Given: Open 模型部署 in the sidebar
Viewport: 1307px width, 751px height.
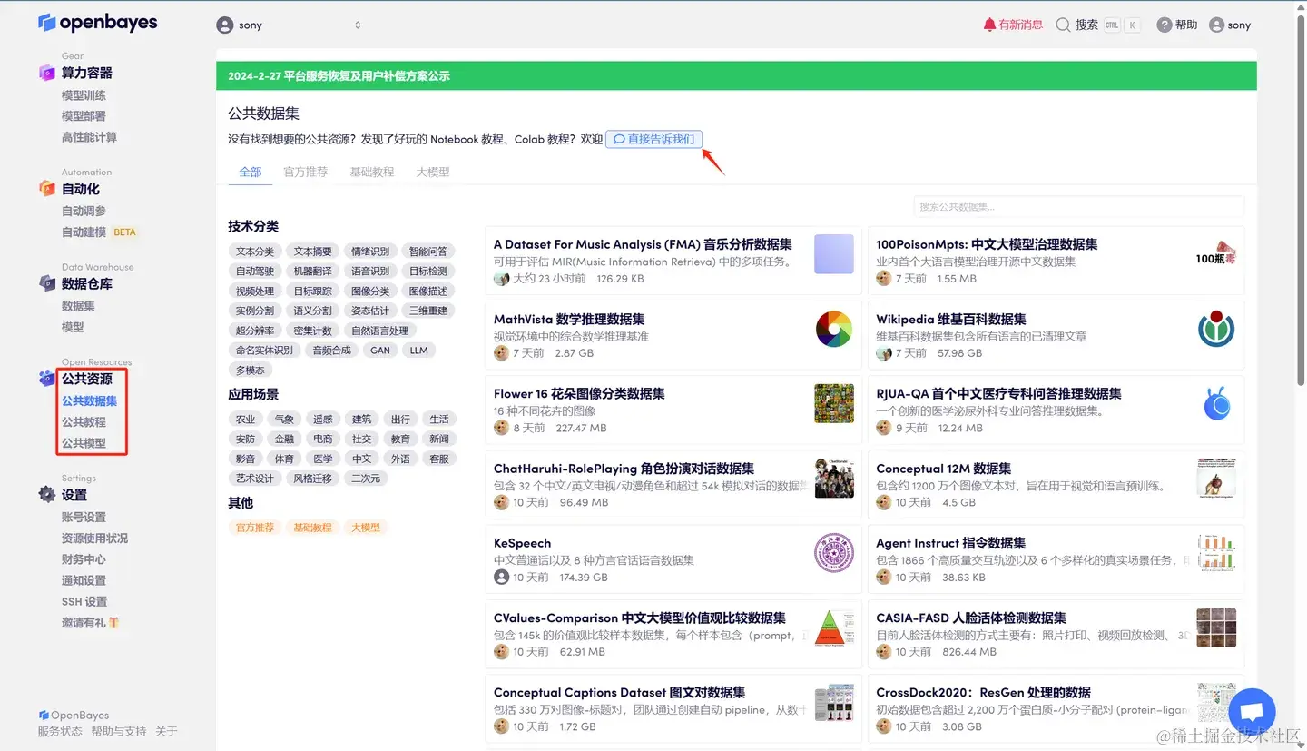Looking at the screenshot, I should (84, 116).
